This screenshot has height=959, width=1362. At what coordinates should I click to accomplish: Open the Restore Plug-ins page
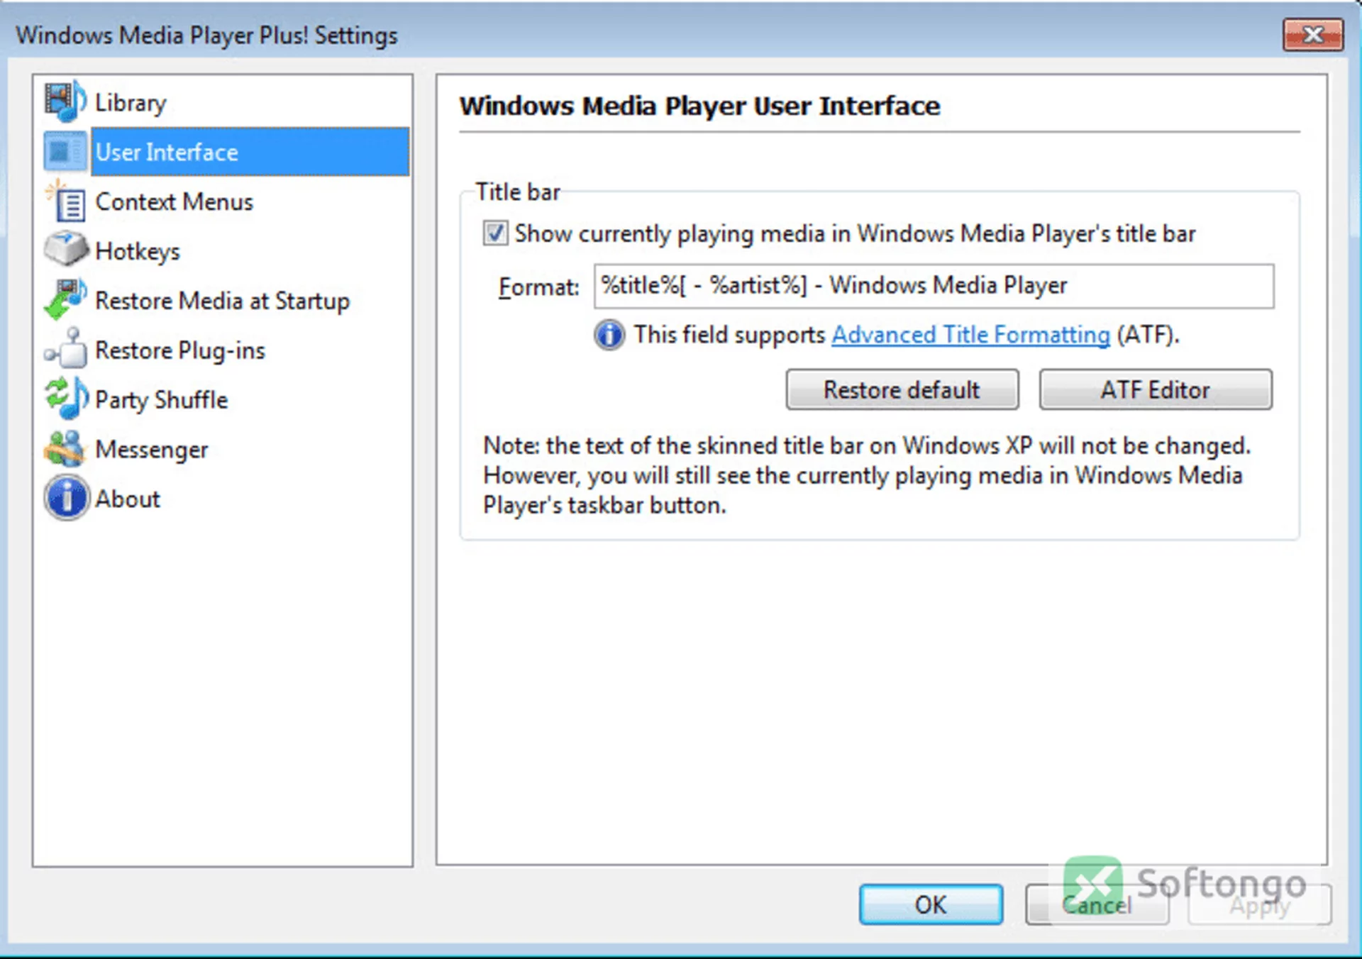point(180,350)
